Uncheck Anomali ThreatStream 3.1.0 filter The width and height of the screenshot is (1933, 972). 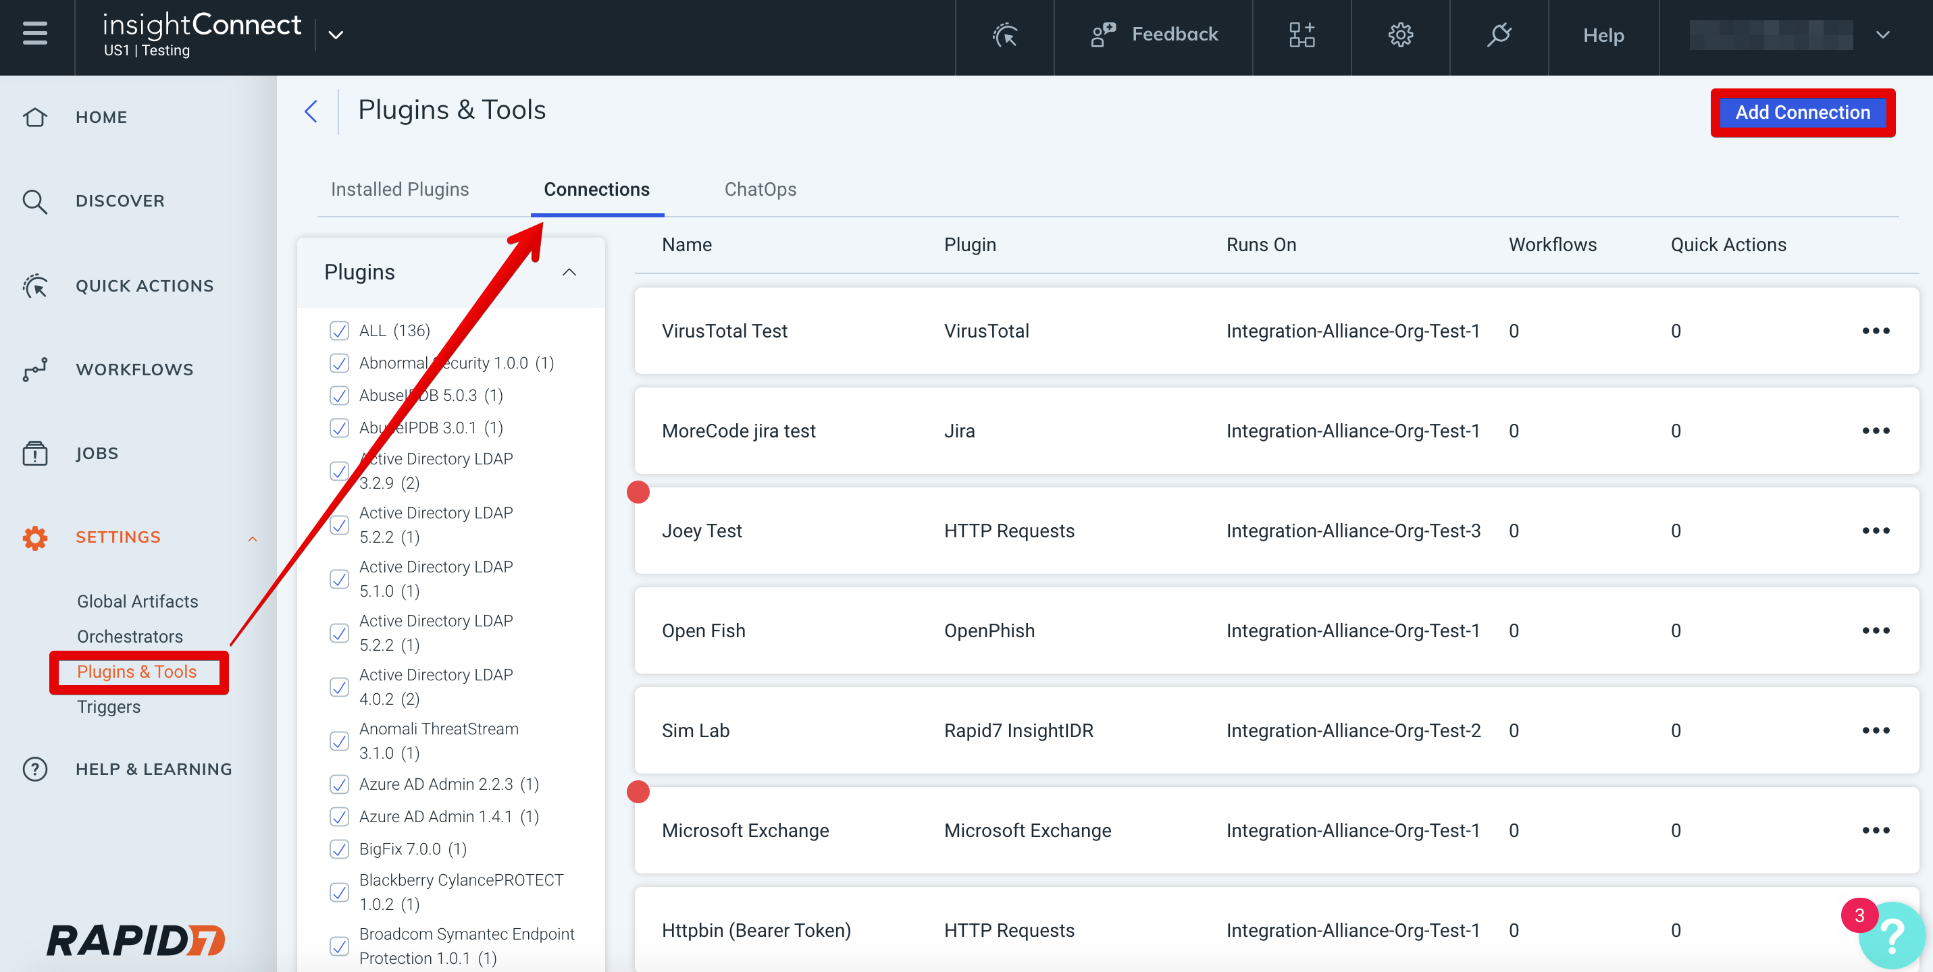339,741
